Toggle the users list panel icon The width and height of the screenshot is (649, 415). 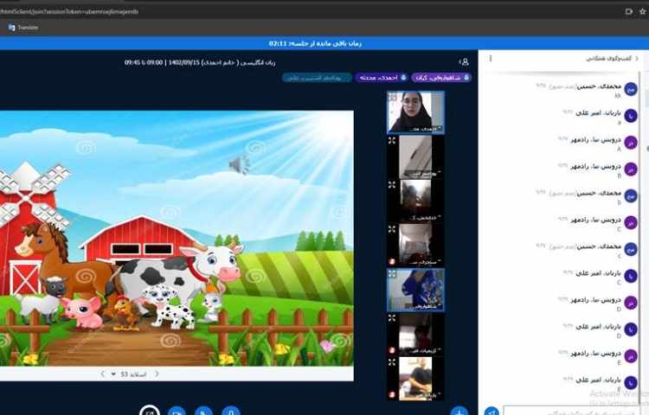coord(465,62)
